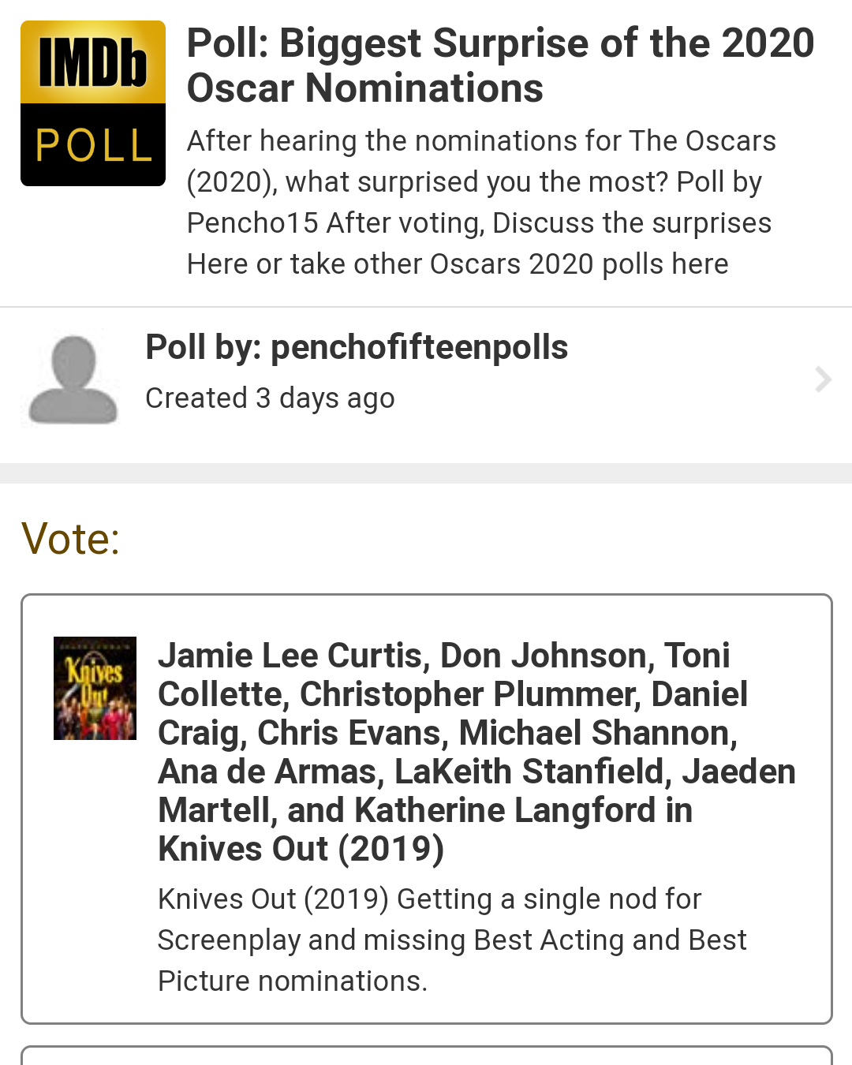Viewport: 852px width, 1065px height.
Task: Click "Pencho15" in the poll description
Action: click(x=252, y=223)
